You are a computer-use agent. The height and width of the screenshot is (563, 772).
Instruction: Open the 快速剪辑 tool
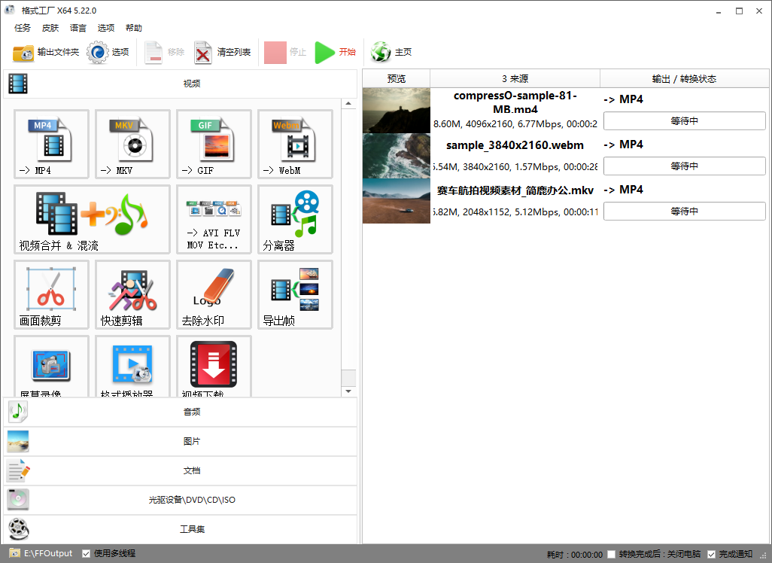(132, 294)
